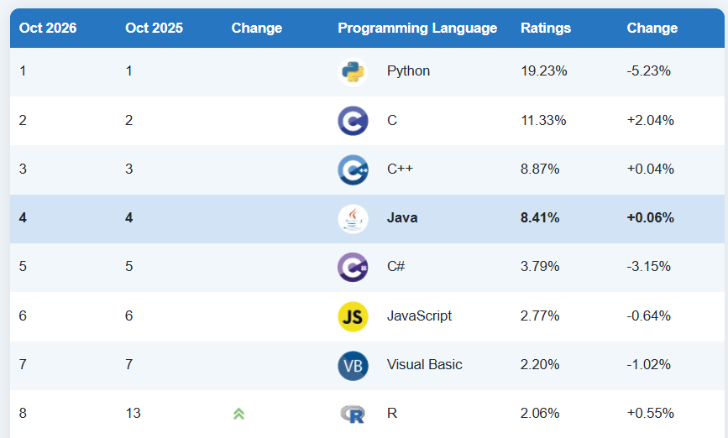Click JavaScript's 2.77% rating
The width and height of the screenshot is (728, 438).
point(540,315)
